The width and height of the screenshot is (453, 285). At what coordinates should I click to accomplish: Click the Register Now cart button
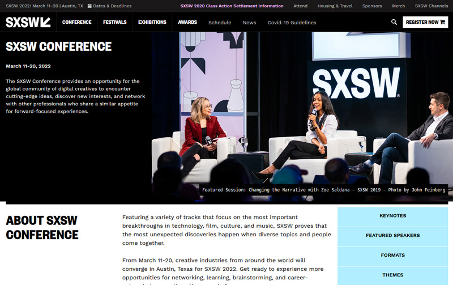click(x=425, y=22)
